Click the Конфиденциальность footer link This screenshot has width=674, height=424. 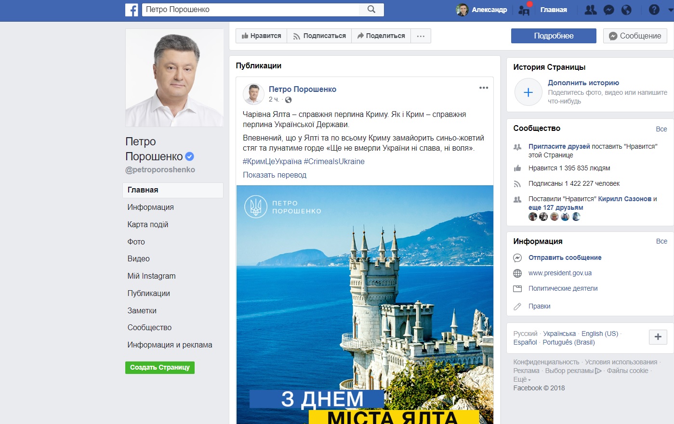pyautogui.click(x=546, y=362)
